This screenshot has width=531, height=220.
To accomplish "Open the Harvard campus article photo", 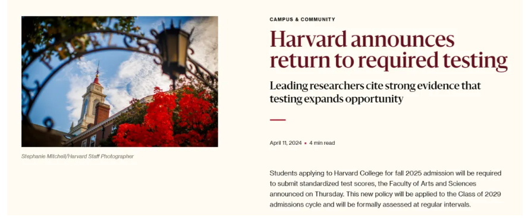I will [x=120, y=81].
